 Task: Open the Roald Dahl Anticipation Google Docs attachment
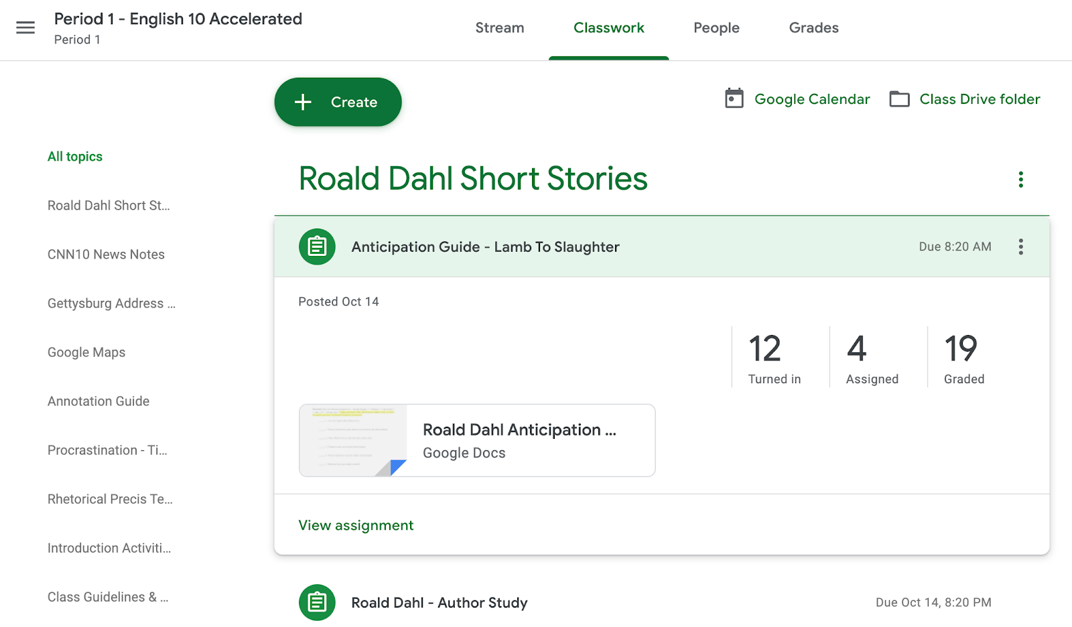(x=476, y=440)
